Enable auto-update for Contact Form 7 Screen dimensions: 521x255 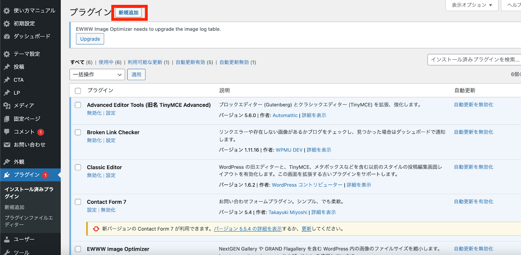point(473,202)
